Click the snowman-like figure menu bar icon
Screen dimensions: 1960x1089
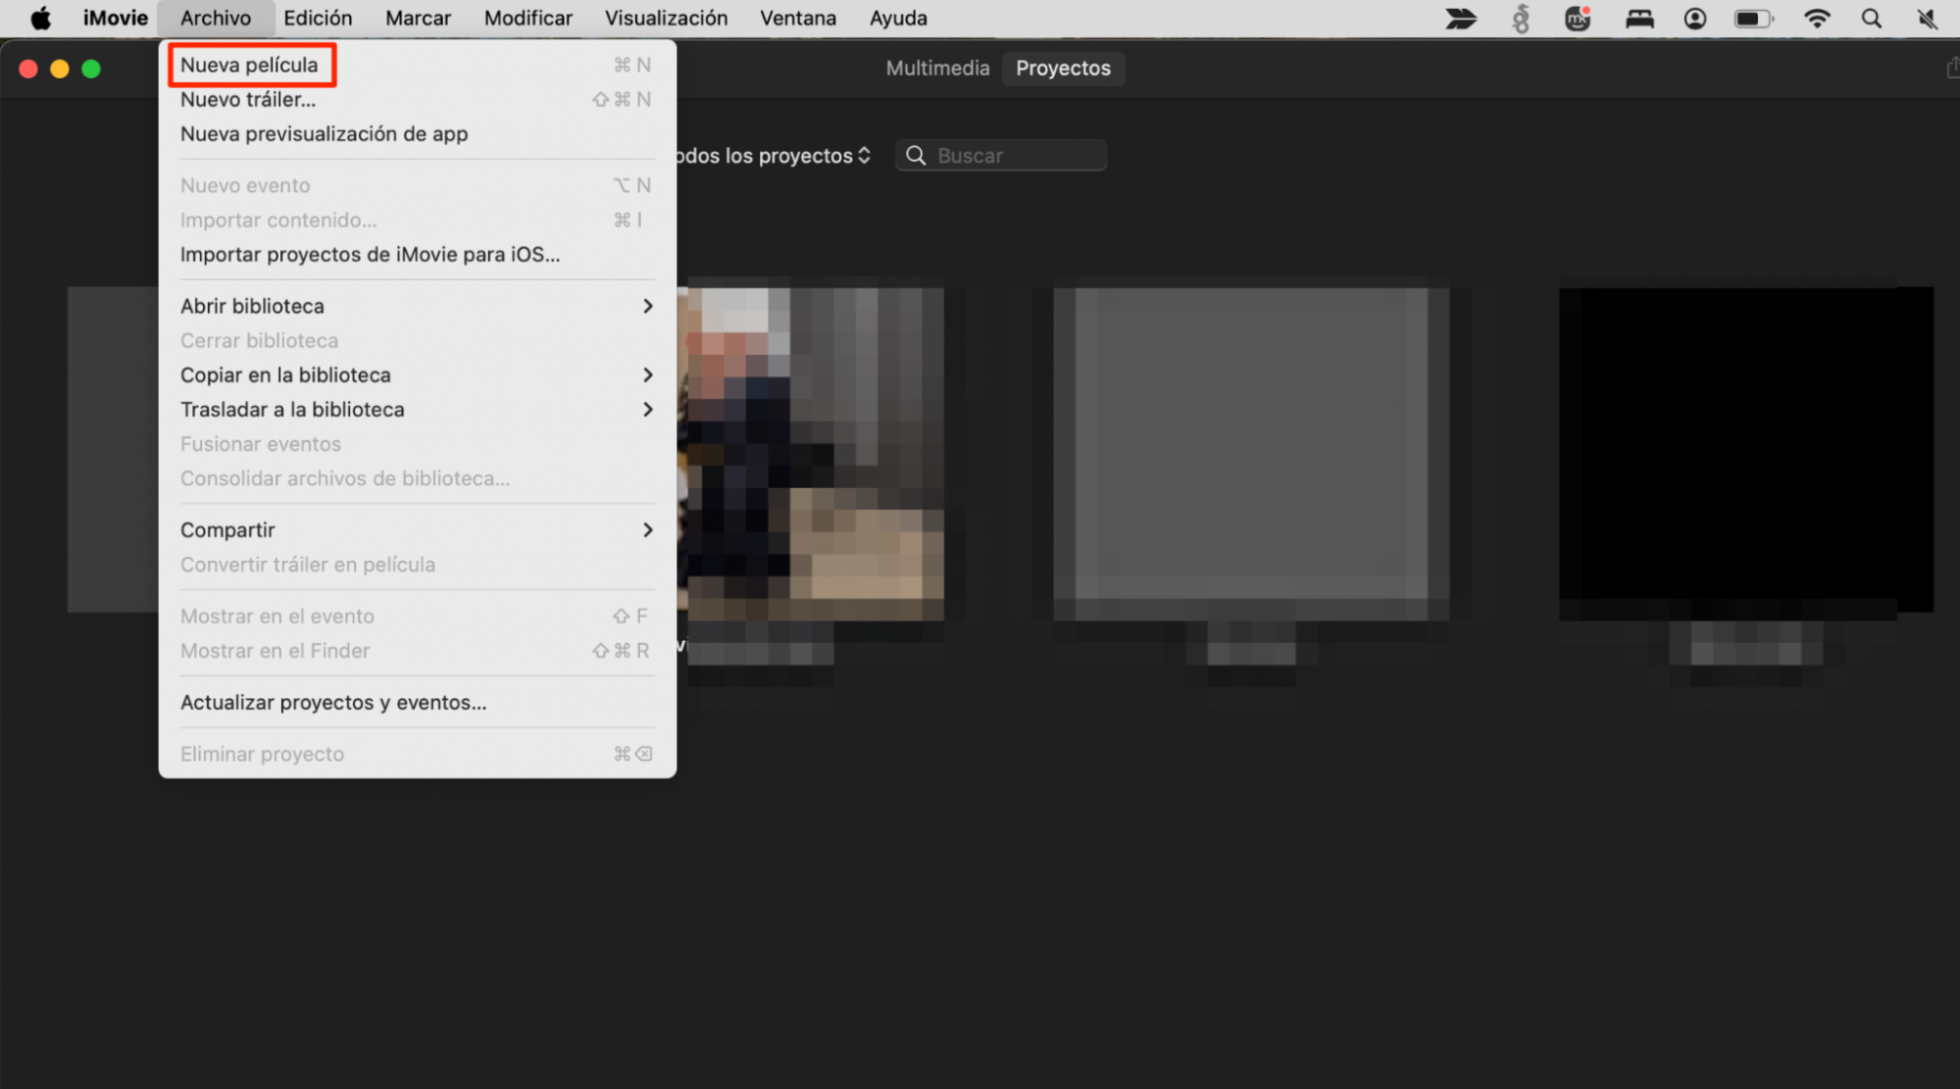(1521, 18)
